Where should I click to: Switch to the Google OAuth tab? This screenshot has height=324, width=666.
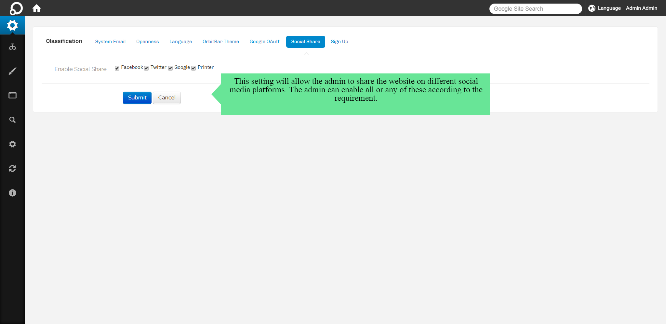(265, 42)
